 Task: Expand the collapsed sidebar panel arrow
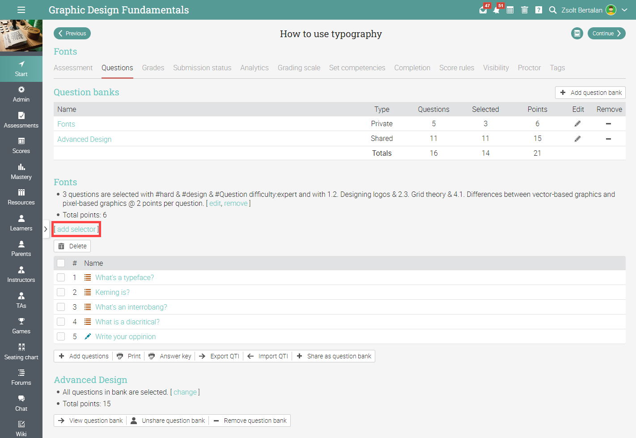[46, 229]
